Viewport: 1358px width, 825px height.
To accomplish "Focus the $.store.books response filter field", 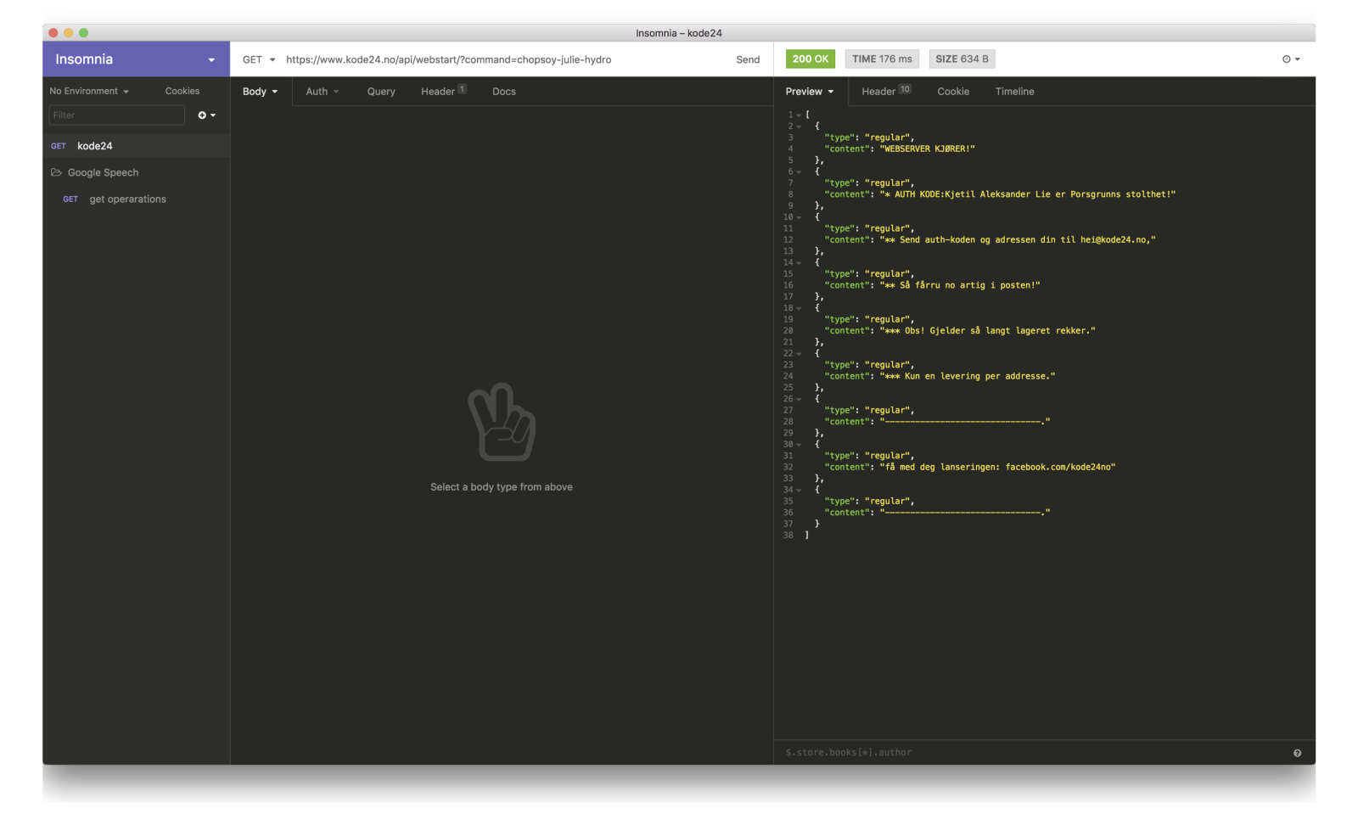I will pos(1031,753).
